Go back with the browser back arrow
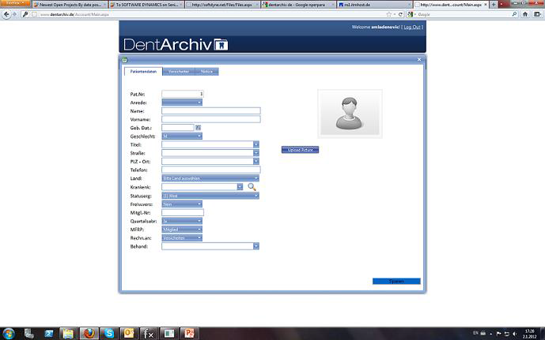545x340 pixels. pyautogui.click(x=6, y=14)
